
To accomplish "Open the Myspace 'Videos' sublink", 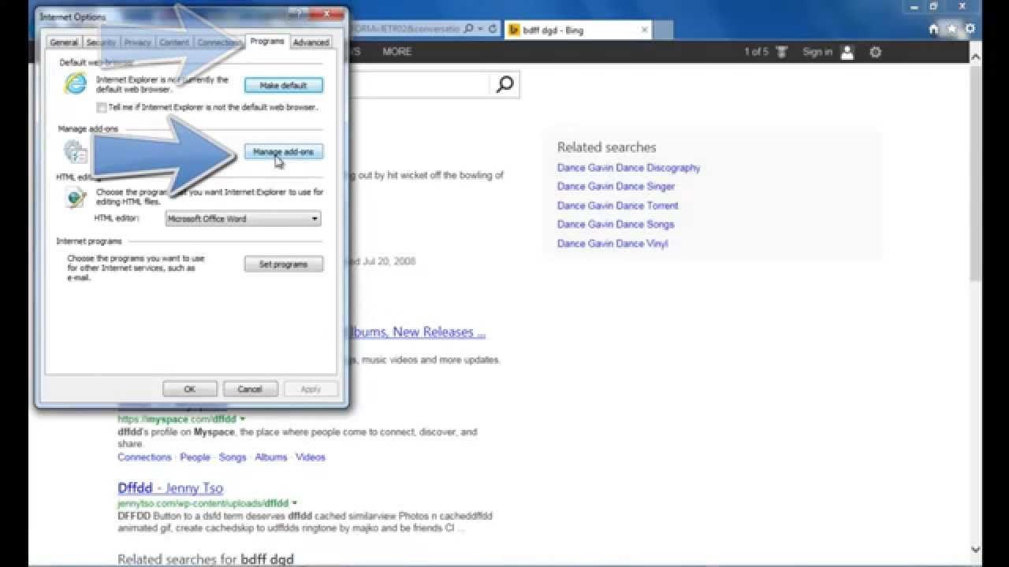I will 311,457.
